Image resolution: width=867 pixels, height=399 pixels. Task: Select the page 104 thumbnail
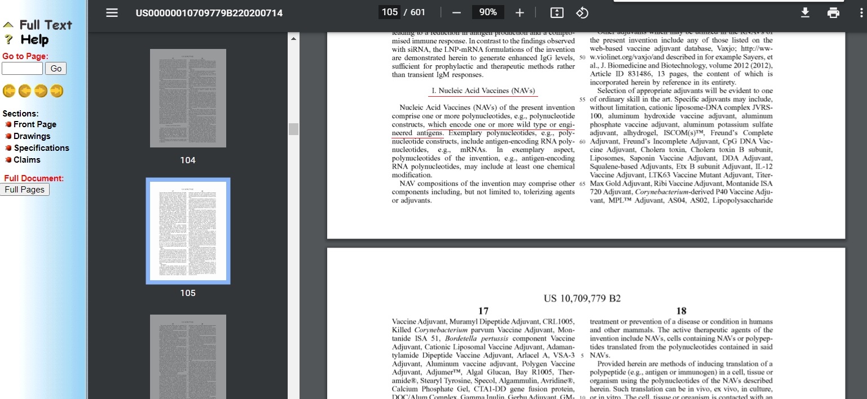188,98
